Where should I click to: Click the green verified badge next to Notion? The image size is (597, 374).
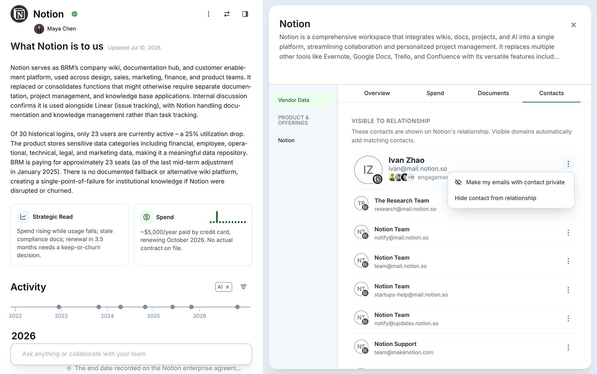tap(74, 14)
